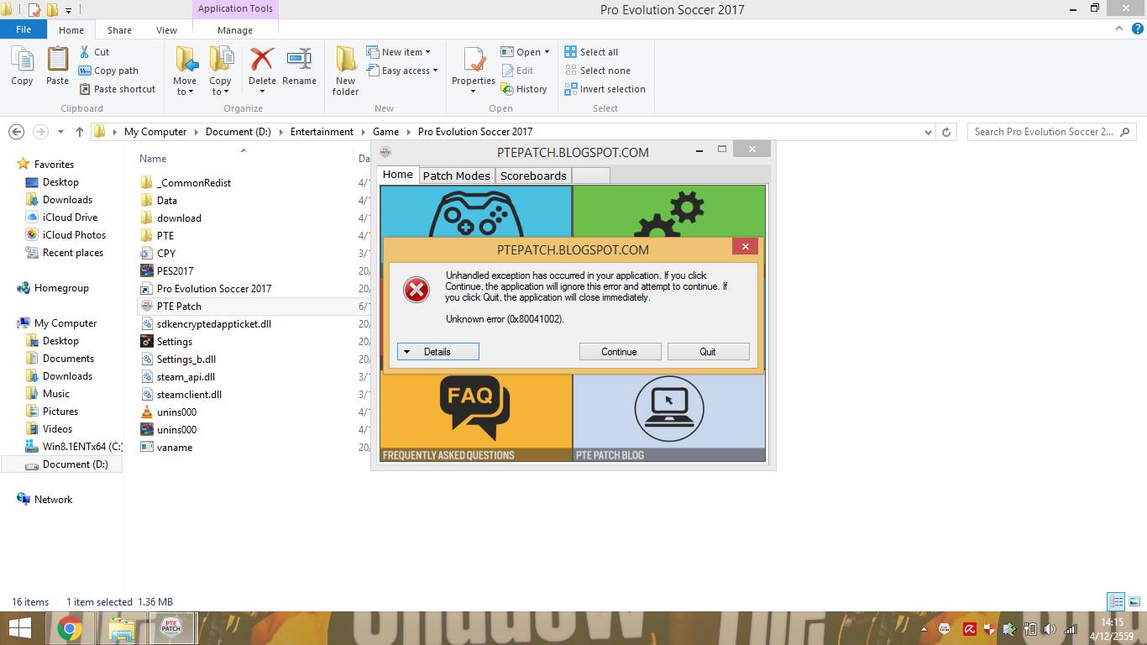The image size is (1147, 645).
Task: Click Select all in the ribbon
Action: [x=591, y=52]
